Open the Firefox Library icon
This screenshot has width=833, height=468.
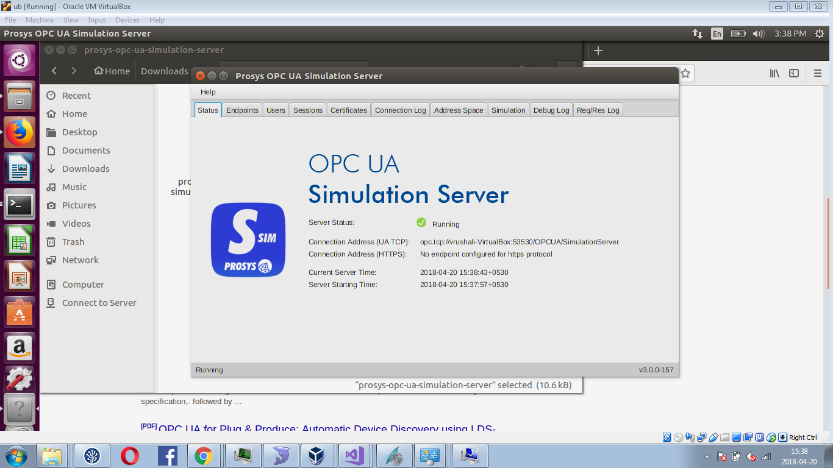774,73
